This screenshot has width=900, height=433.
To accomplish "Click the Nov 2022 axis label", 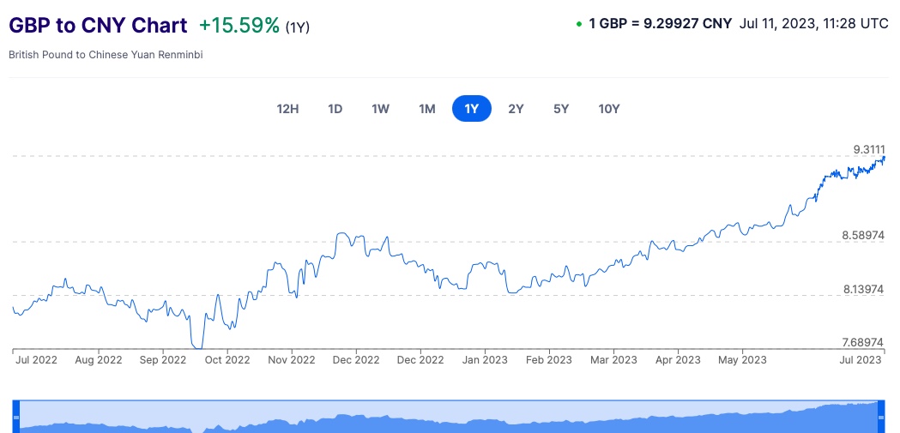I will tap(292, 359).
